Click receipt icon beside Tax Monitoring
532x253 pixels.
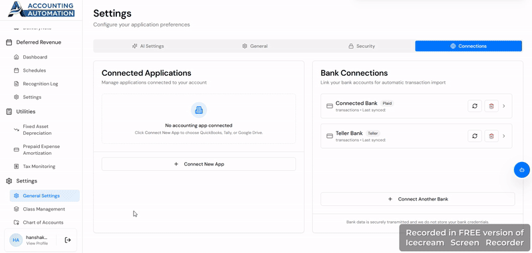16,166
